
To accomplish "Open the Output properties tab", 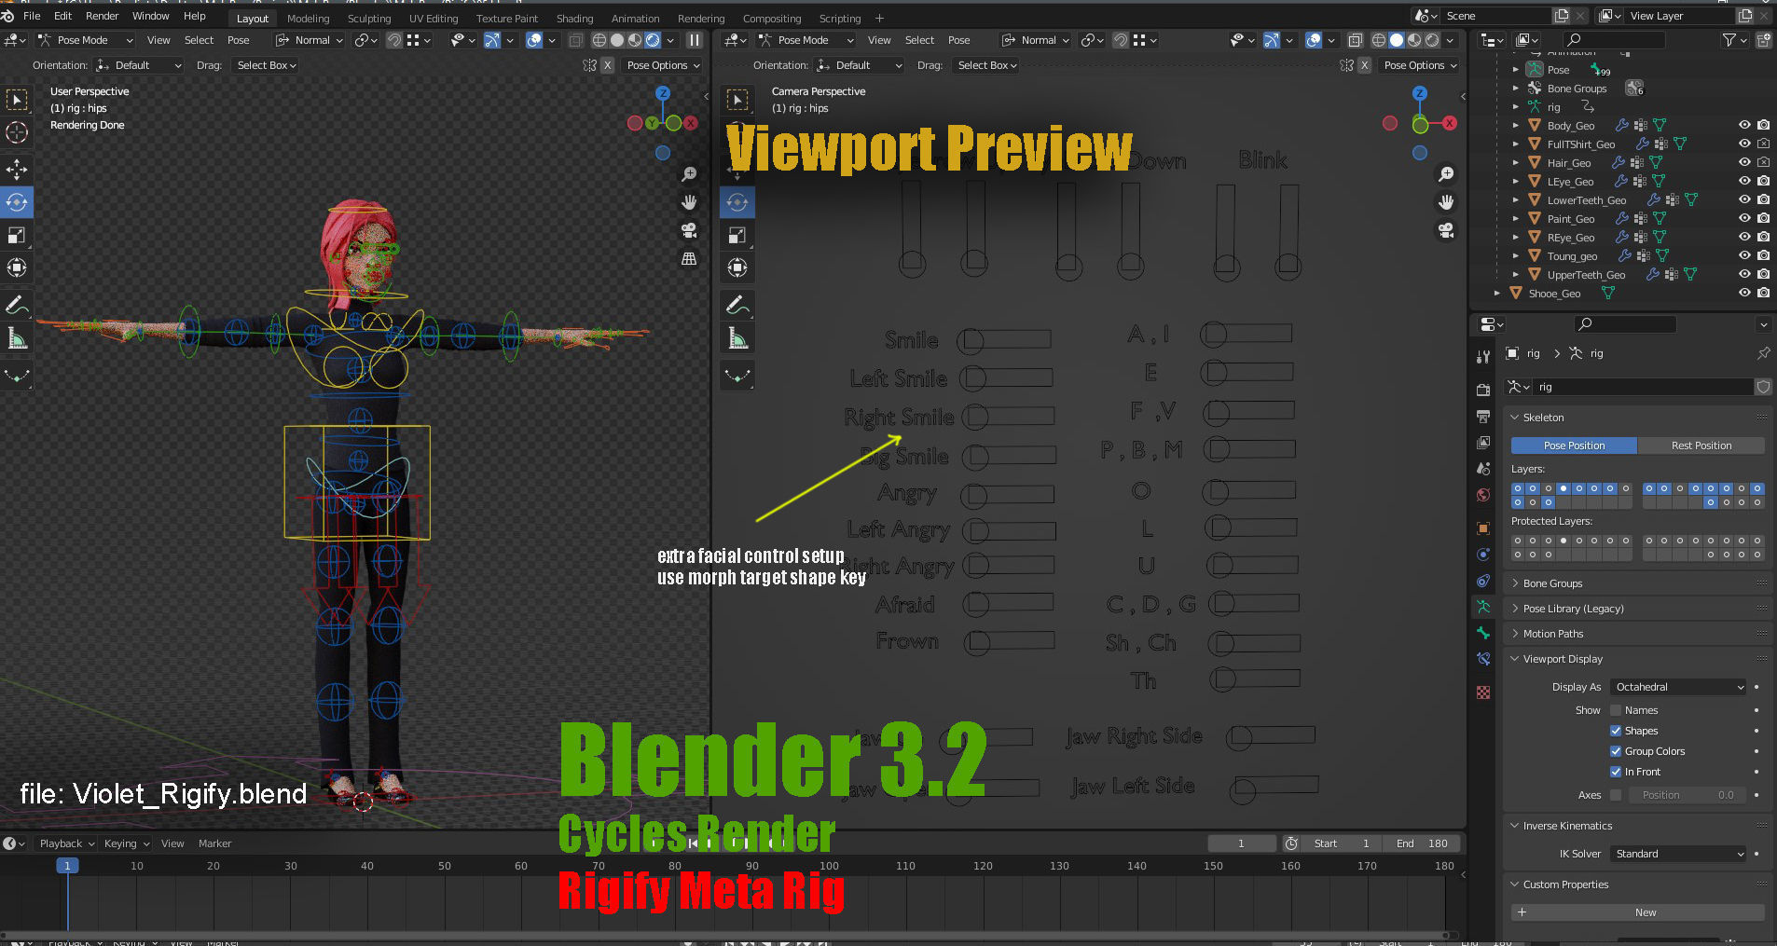I will [x=1483, y=416].
